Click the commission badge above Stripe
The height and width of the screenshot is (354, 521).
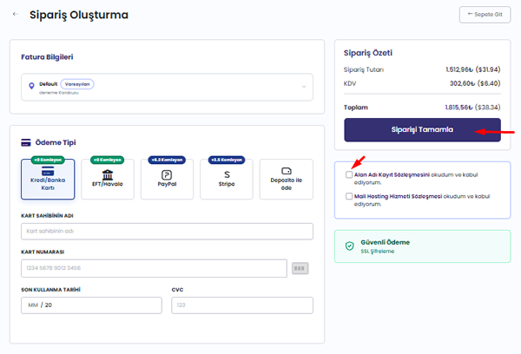tap(227, 160)
